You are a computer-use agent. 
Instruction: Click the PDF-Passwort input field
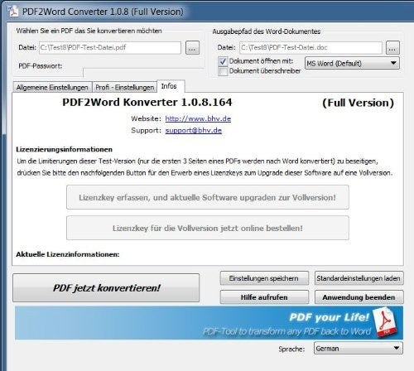point(143,72)
